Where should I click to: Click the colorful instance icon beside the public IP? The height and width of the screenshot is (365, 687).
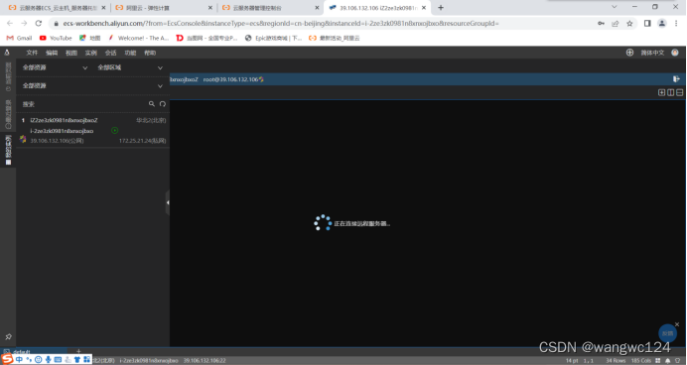coord(23,139)
